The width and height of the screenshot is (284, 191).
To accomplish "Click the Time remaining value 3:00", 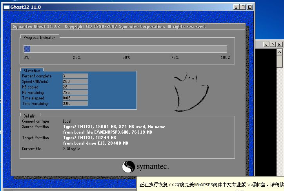I will click(x=75, y=103).
